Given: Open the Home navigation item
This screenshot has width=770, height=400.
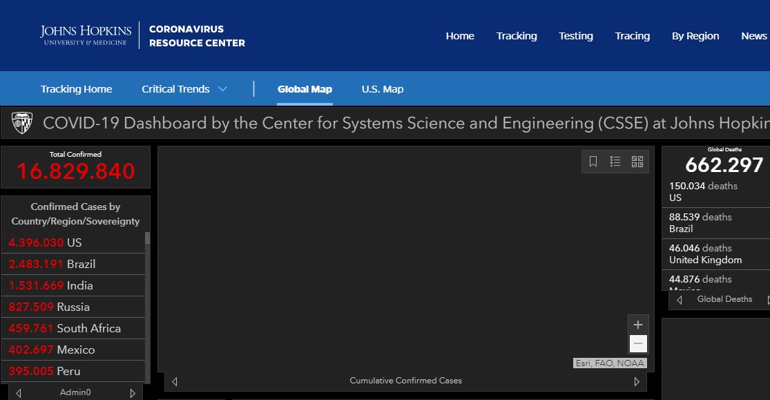Looking at the screenshot, I should [x=460, y=36].
